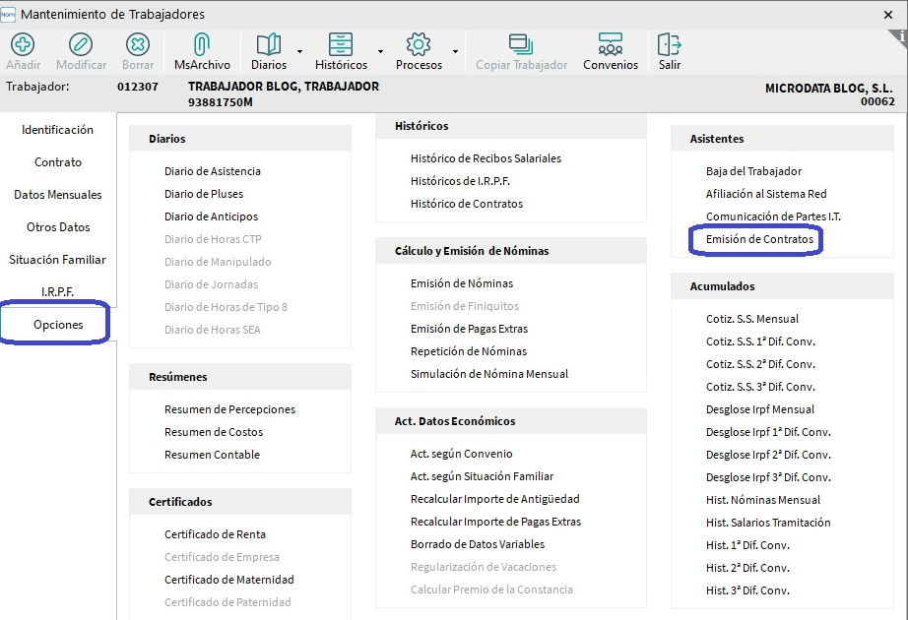Open the Procesos gear icon
Image resolution: width=908 pixels, height=620 pixels.
pyautogui.click(x=419, y=45)
